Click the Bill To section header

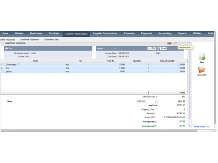pos(48,49)
